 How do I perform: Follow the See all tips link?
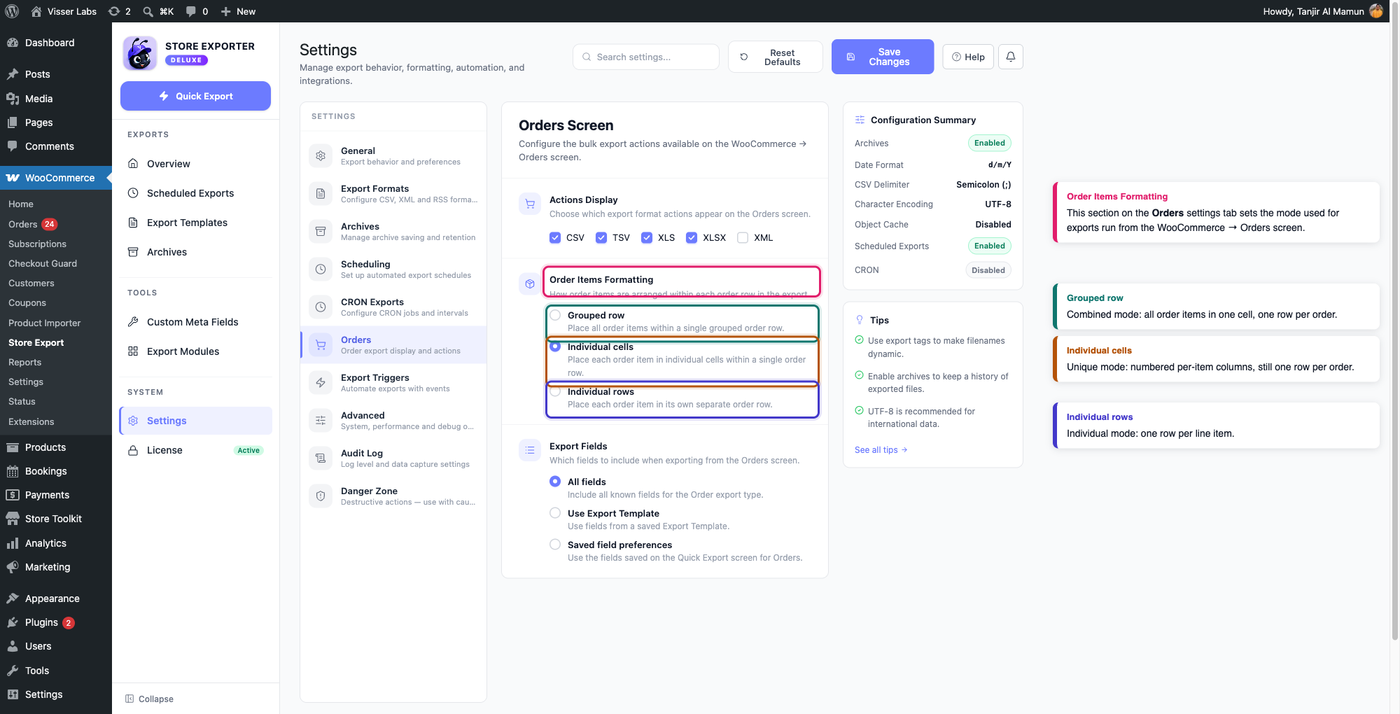tap(881, 450)
